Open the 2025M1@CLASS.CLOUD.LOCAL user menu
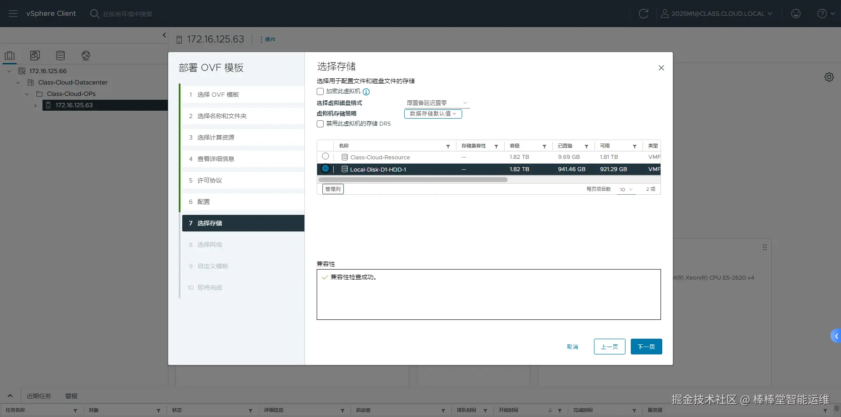Viewport: 841px width, 417px height. (x=717, y=14)
